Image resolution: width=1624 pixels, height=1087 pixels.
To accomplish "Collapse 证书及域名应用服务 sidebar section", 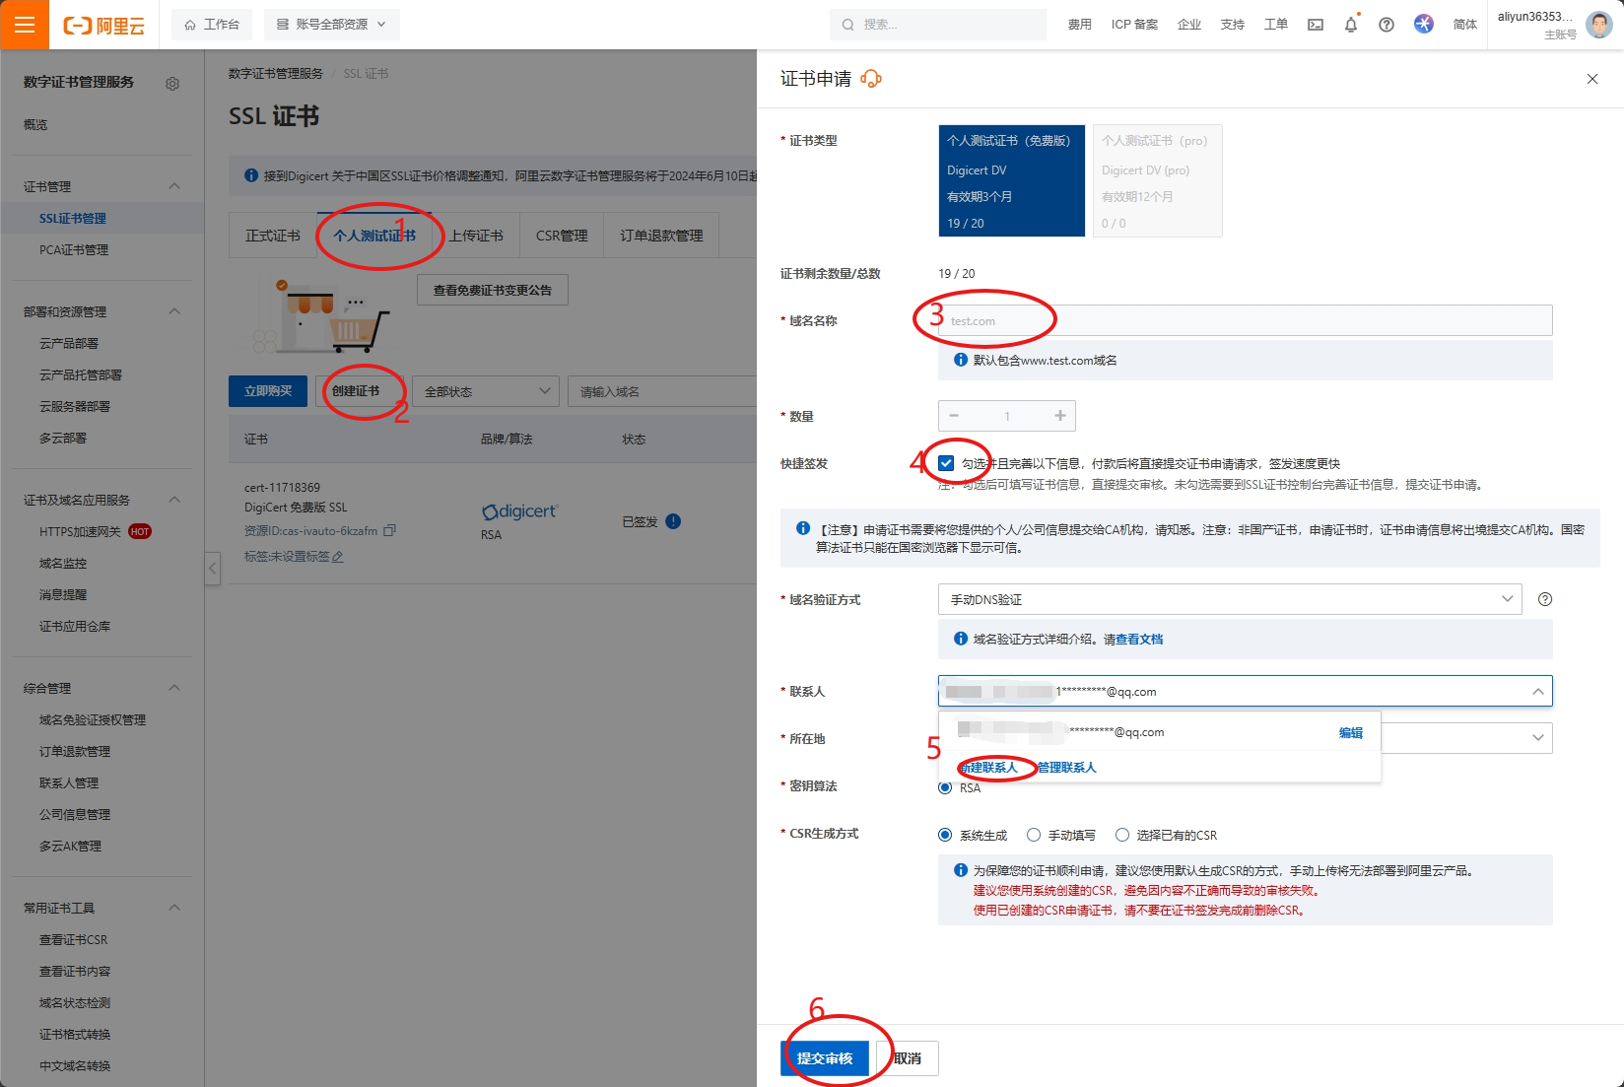I will pyautogui.click(x=174, y=500).
